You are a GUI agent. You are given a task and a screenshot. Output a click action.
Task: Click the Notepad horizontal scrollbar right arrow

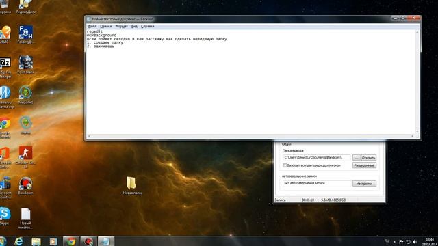412,136
